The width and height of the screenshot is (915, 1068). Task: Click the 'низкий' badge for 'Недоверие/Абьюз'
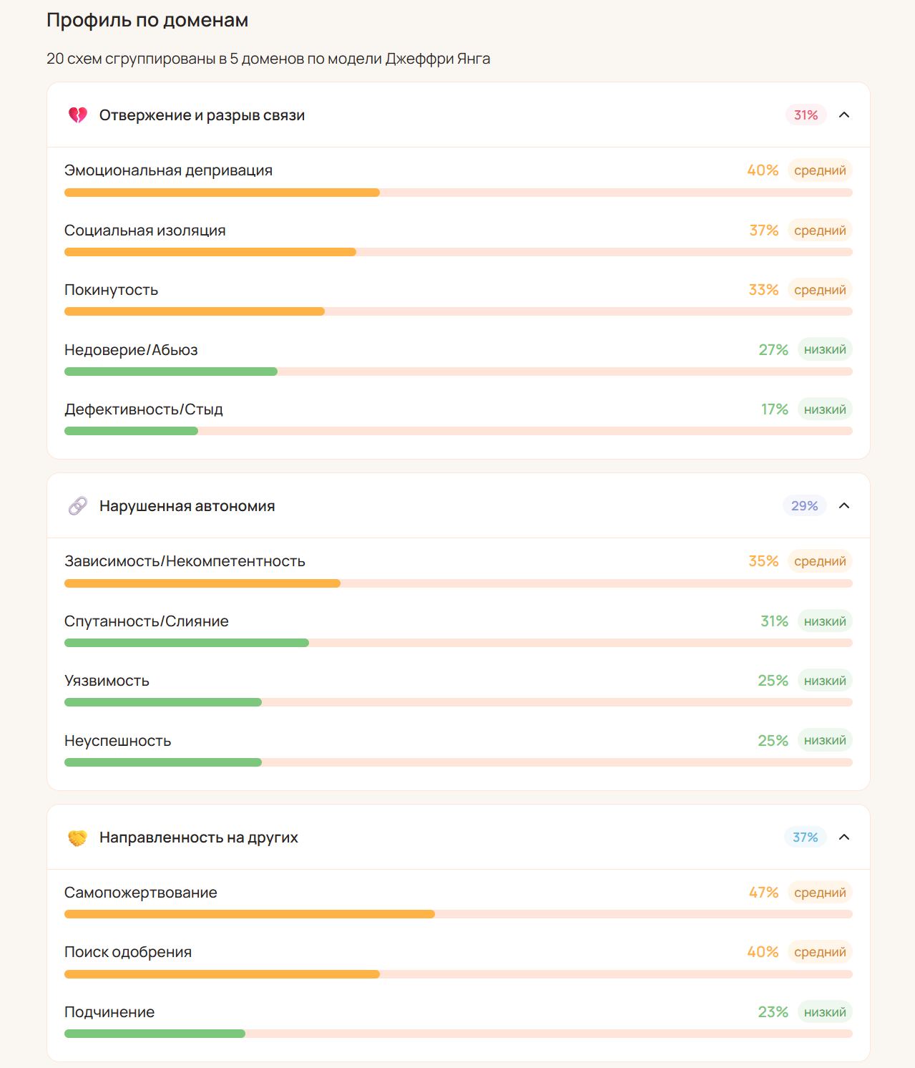(x=825, y=349)
